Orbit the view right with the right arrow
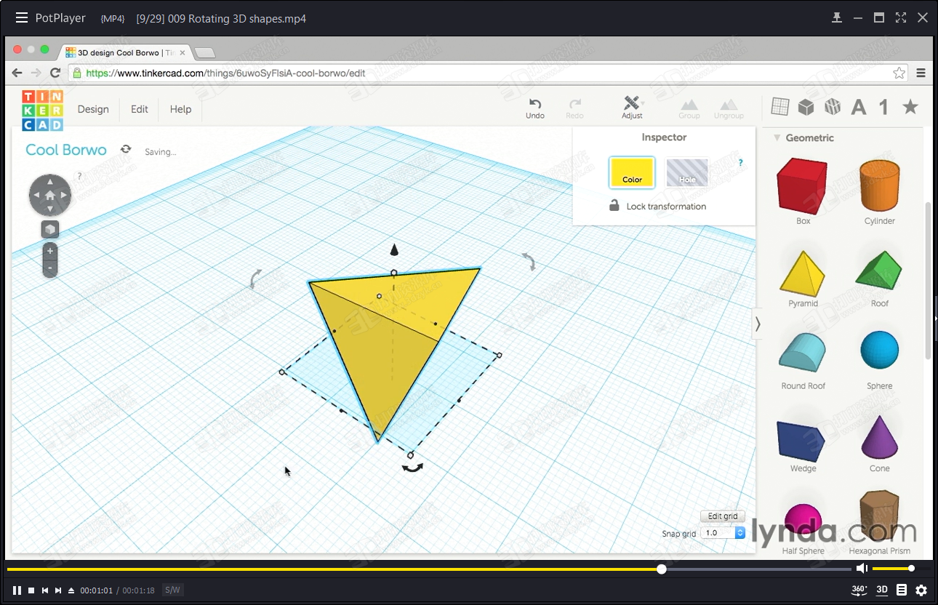The height and width of the screenshot is (605, 938). 64,195
